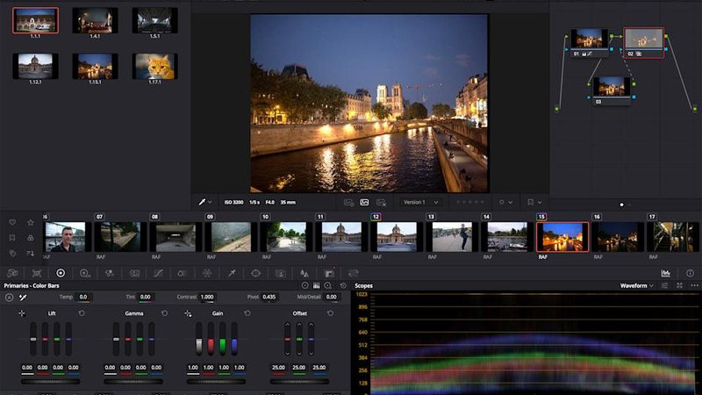Switch Primaries to color wheels mode

tap(304, 285)
